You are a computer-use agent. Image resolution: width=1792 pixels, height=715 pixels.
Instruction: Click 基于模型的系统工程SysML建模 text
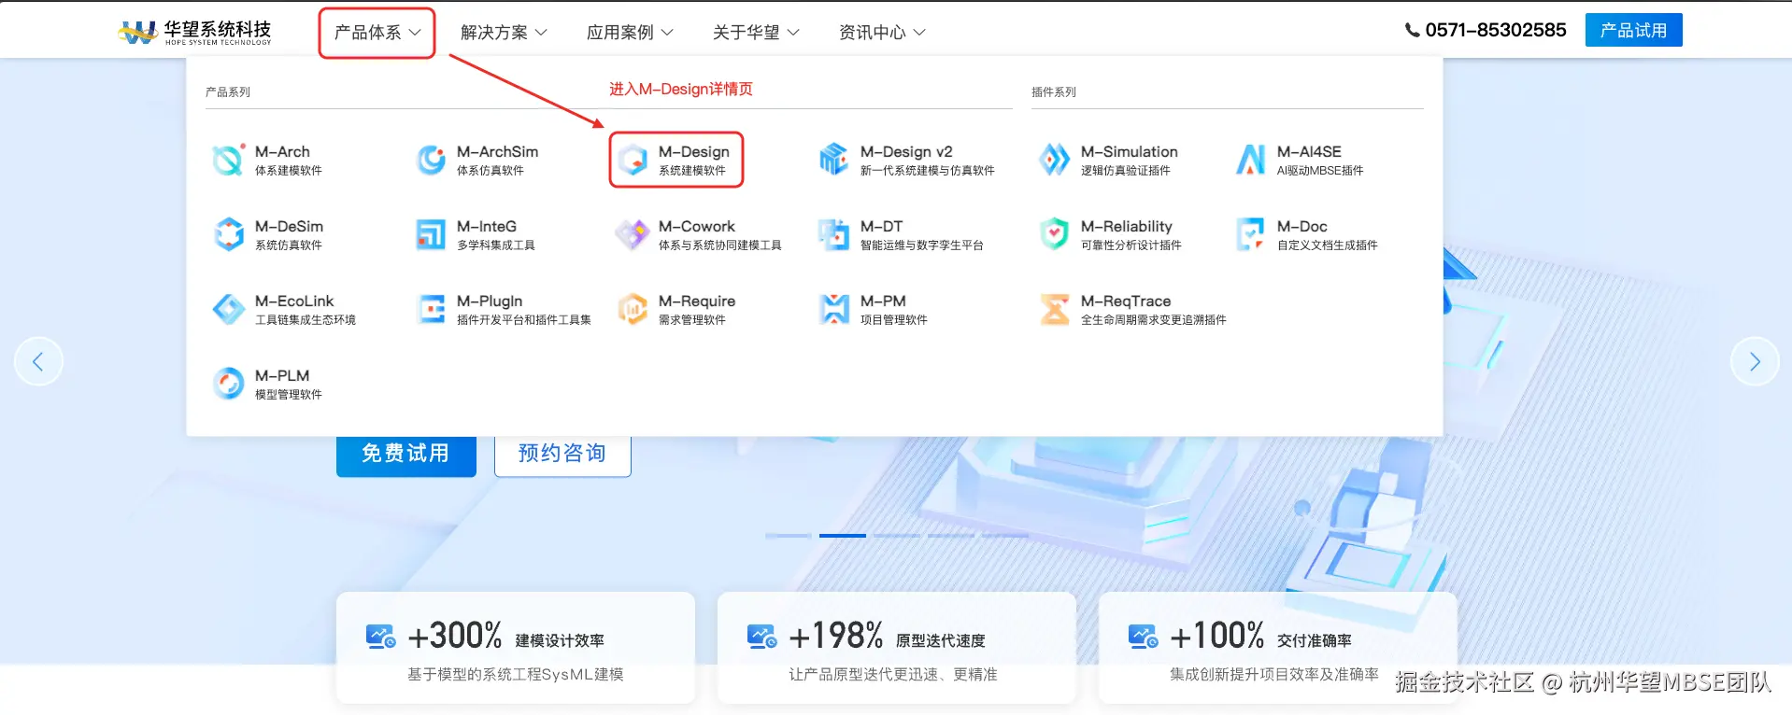pos(516,674)
